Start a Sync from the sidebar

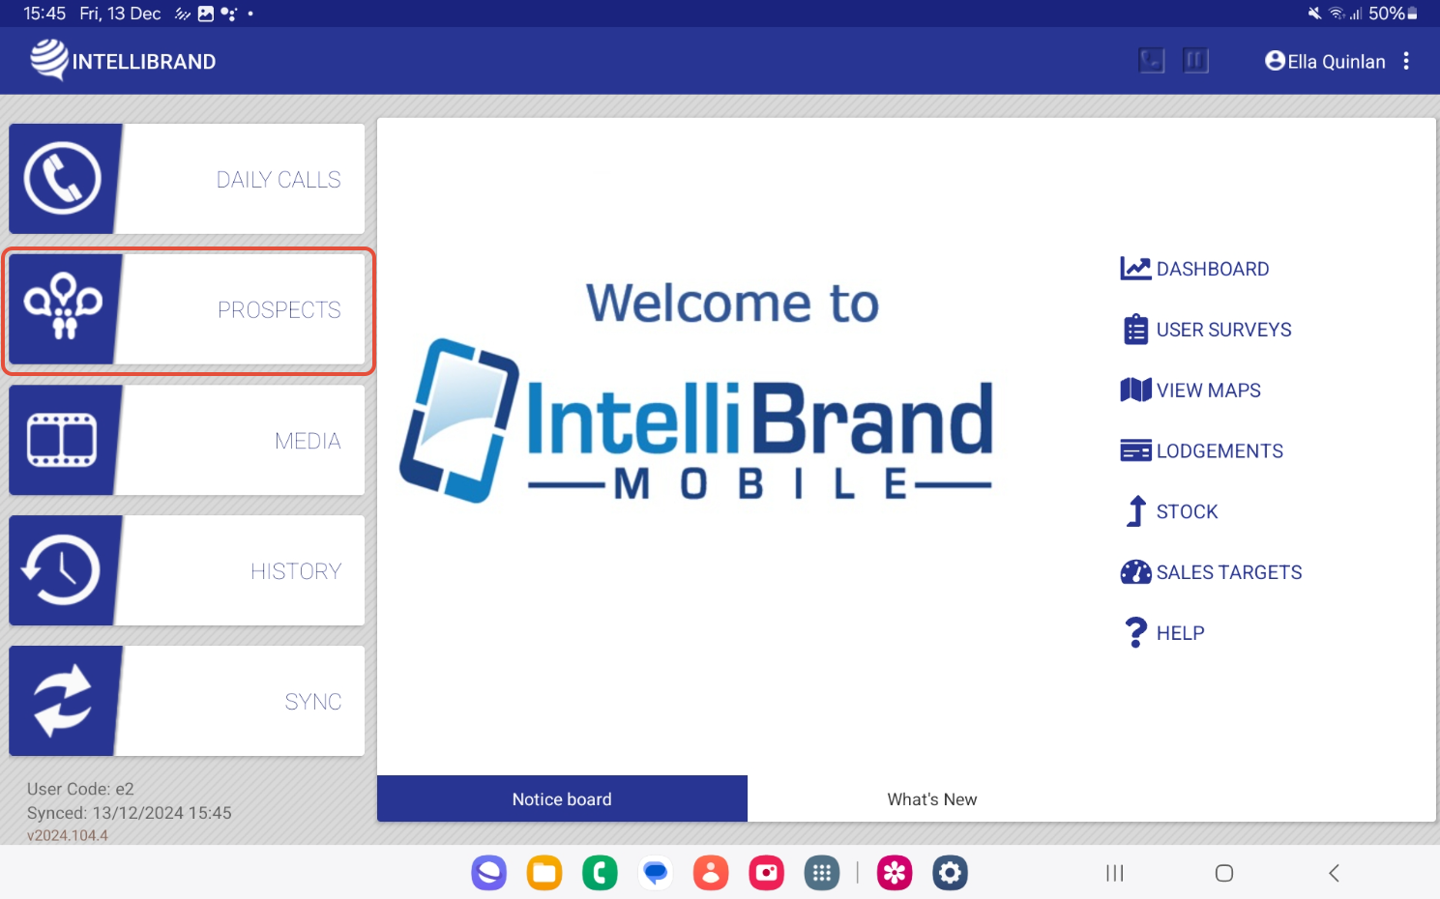pos(187,701)
